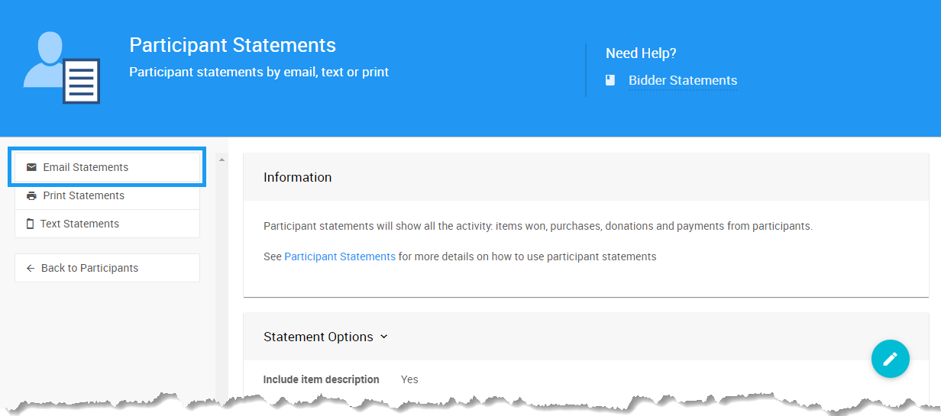Click the Participant Statements header icon
The image size is (941, 416).
coord(62,68)
